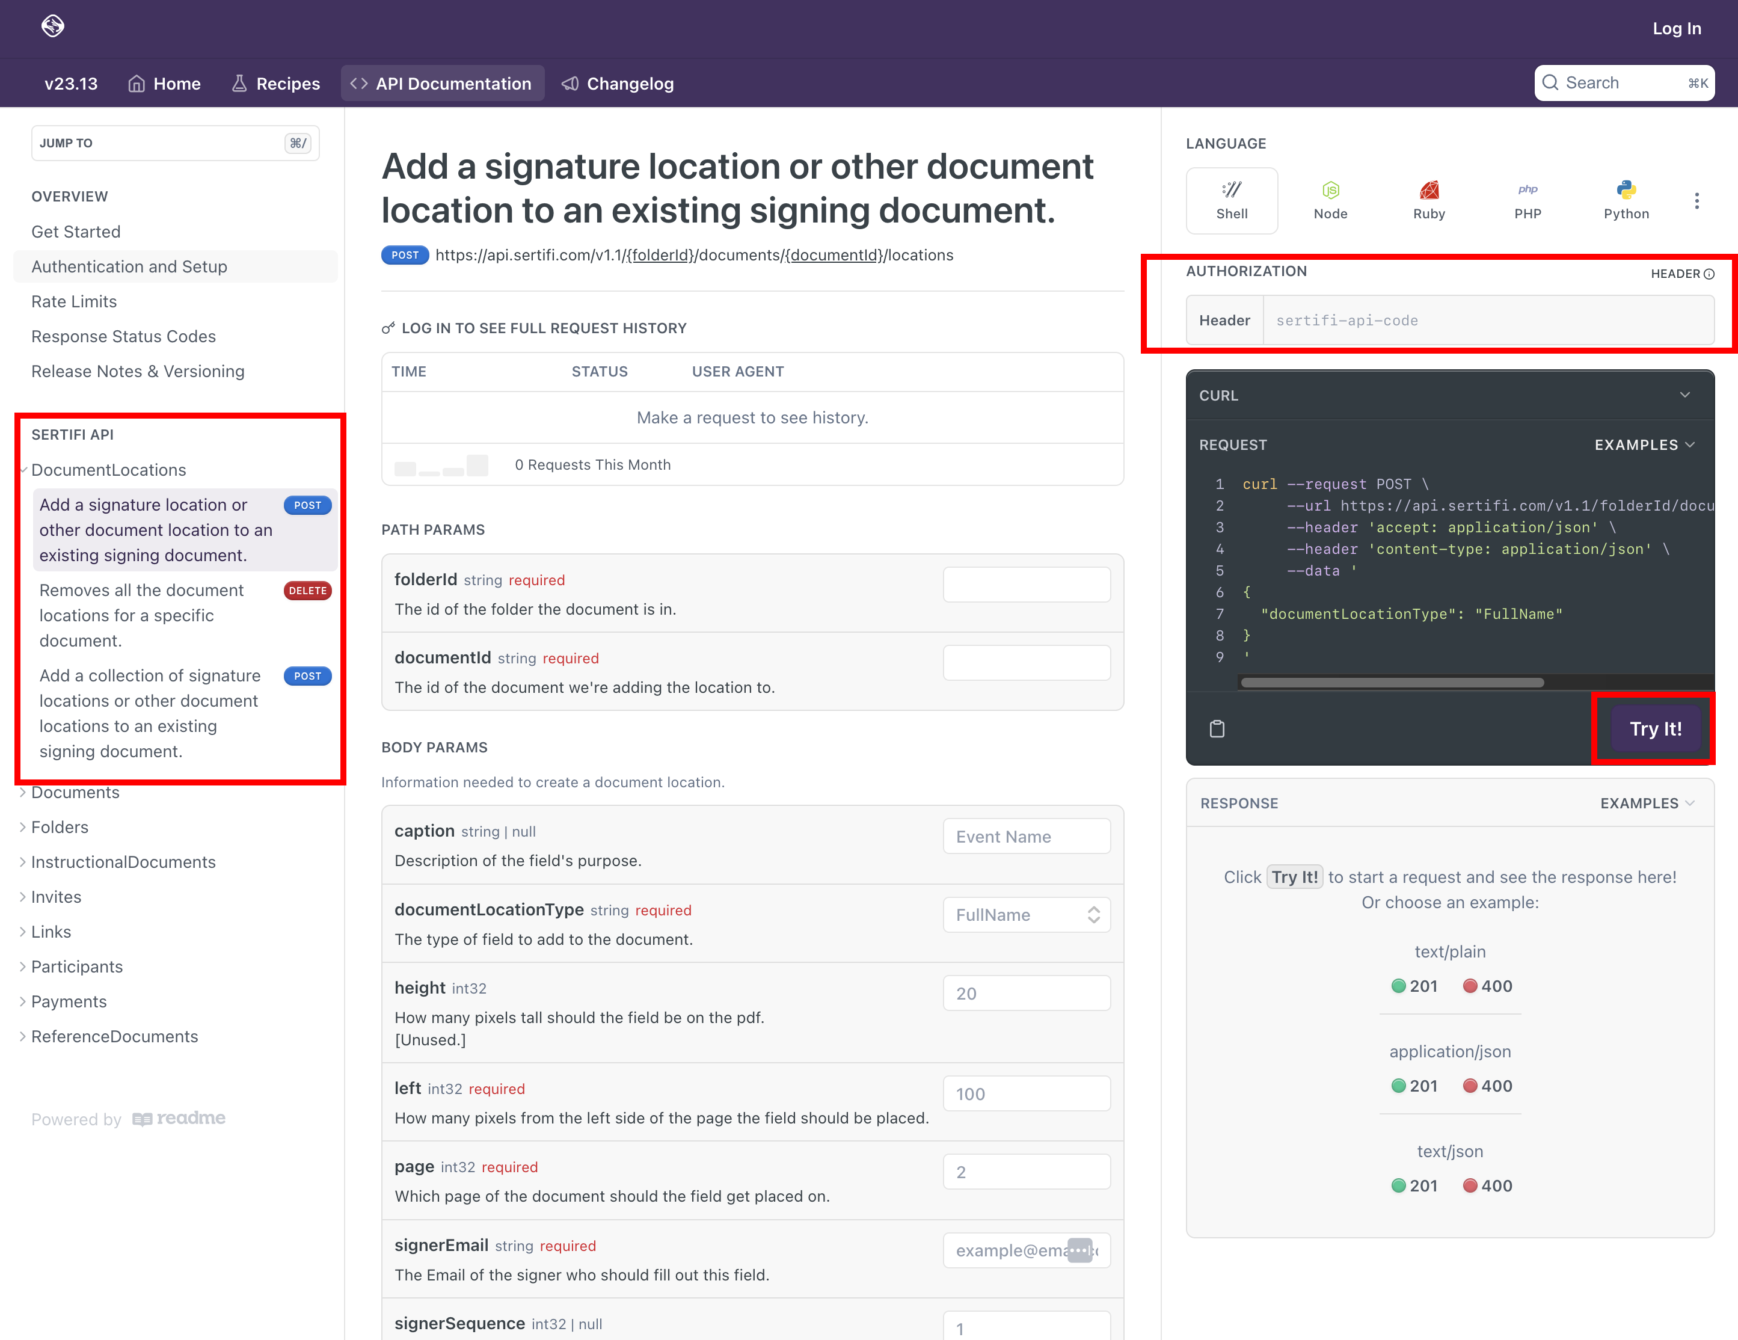Open the documentLocationType FullName dropdown
This screenshot has width=1738, height=1340.
tap(1026, 915)
